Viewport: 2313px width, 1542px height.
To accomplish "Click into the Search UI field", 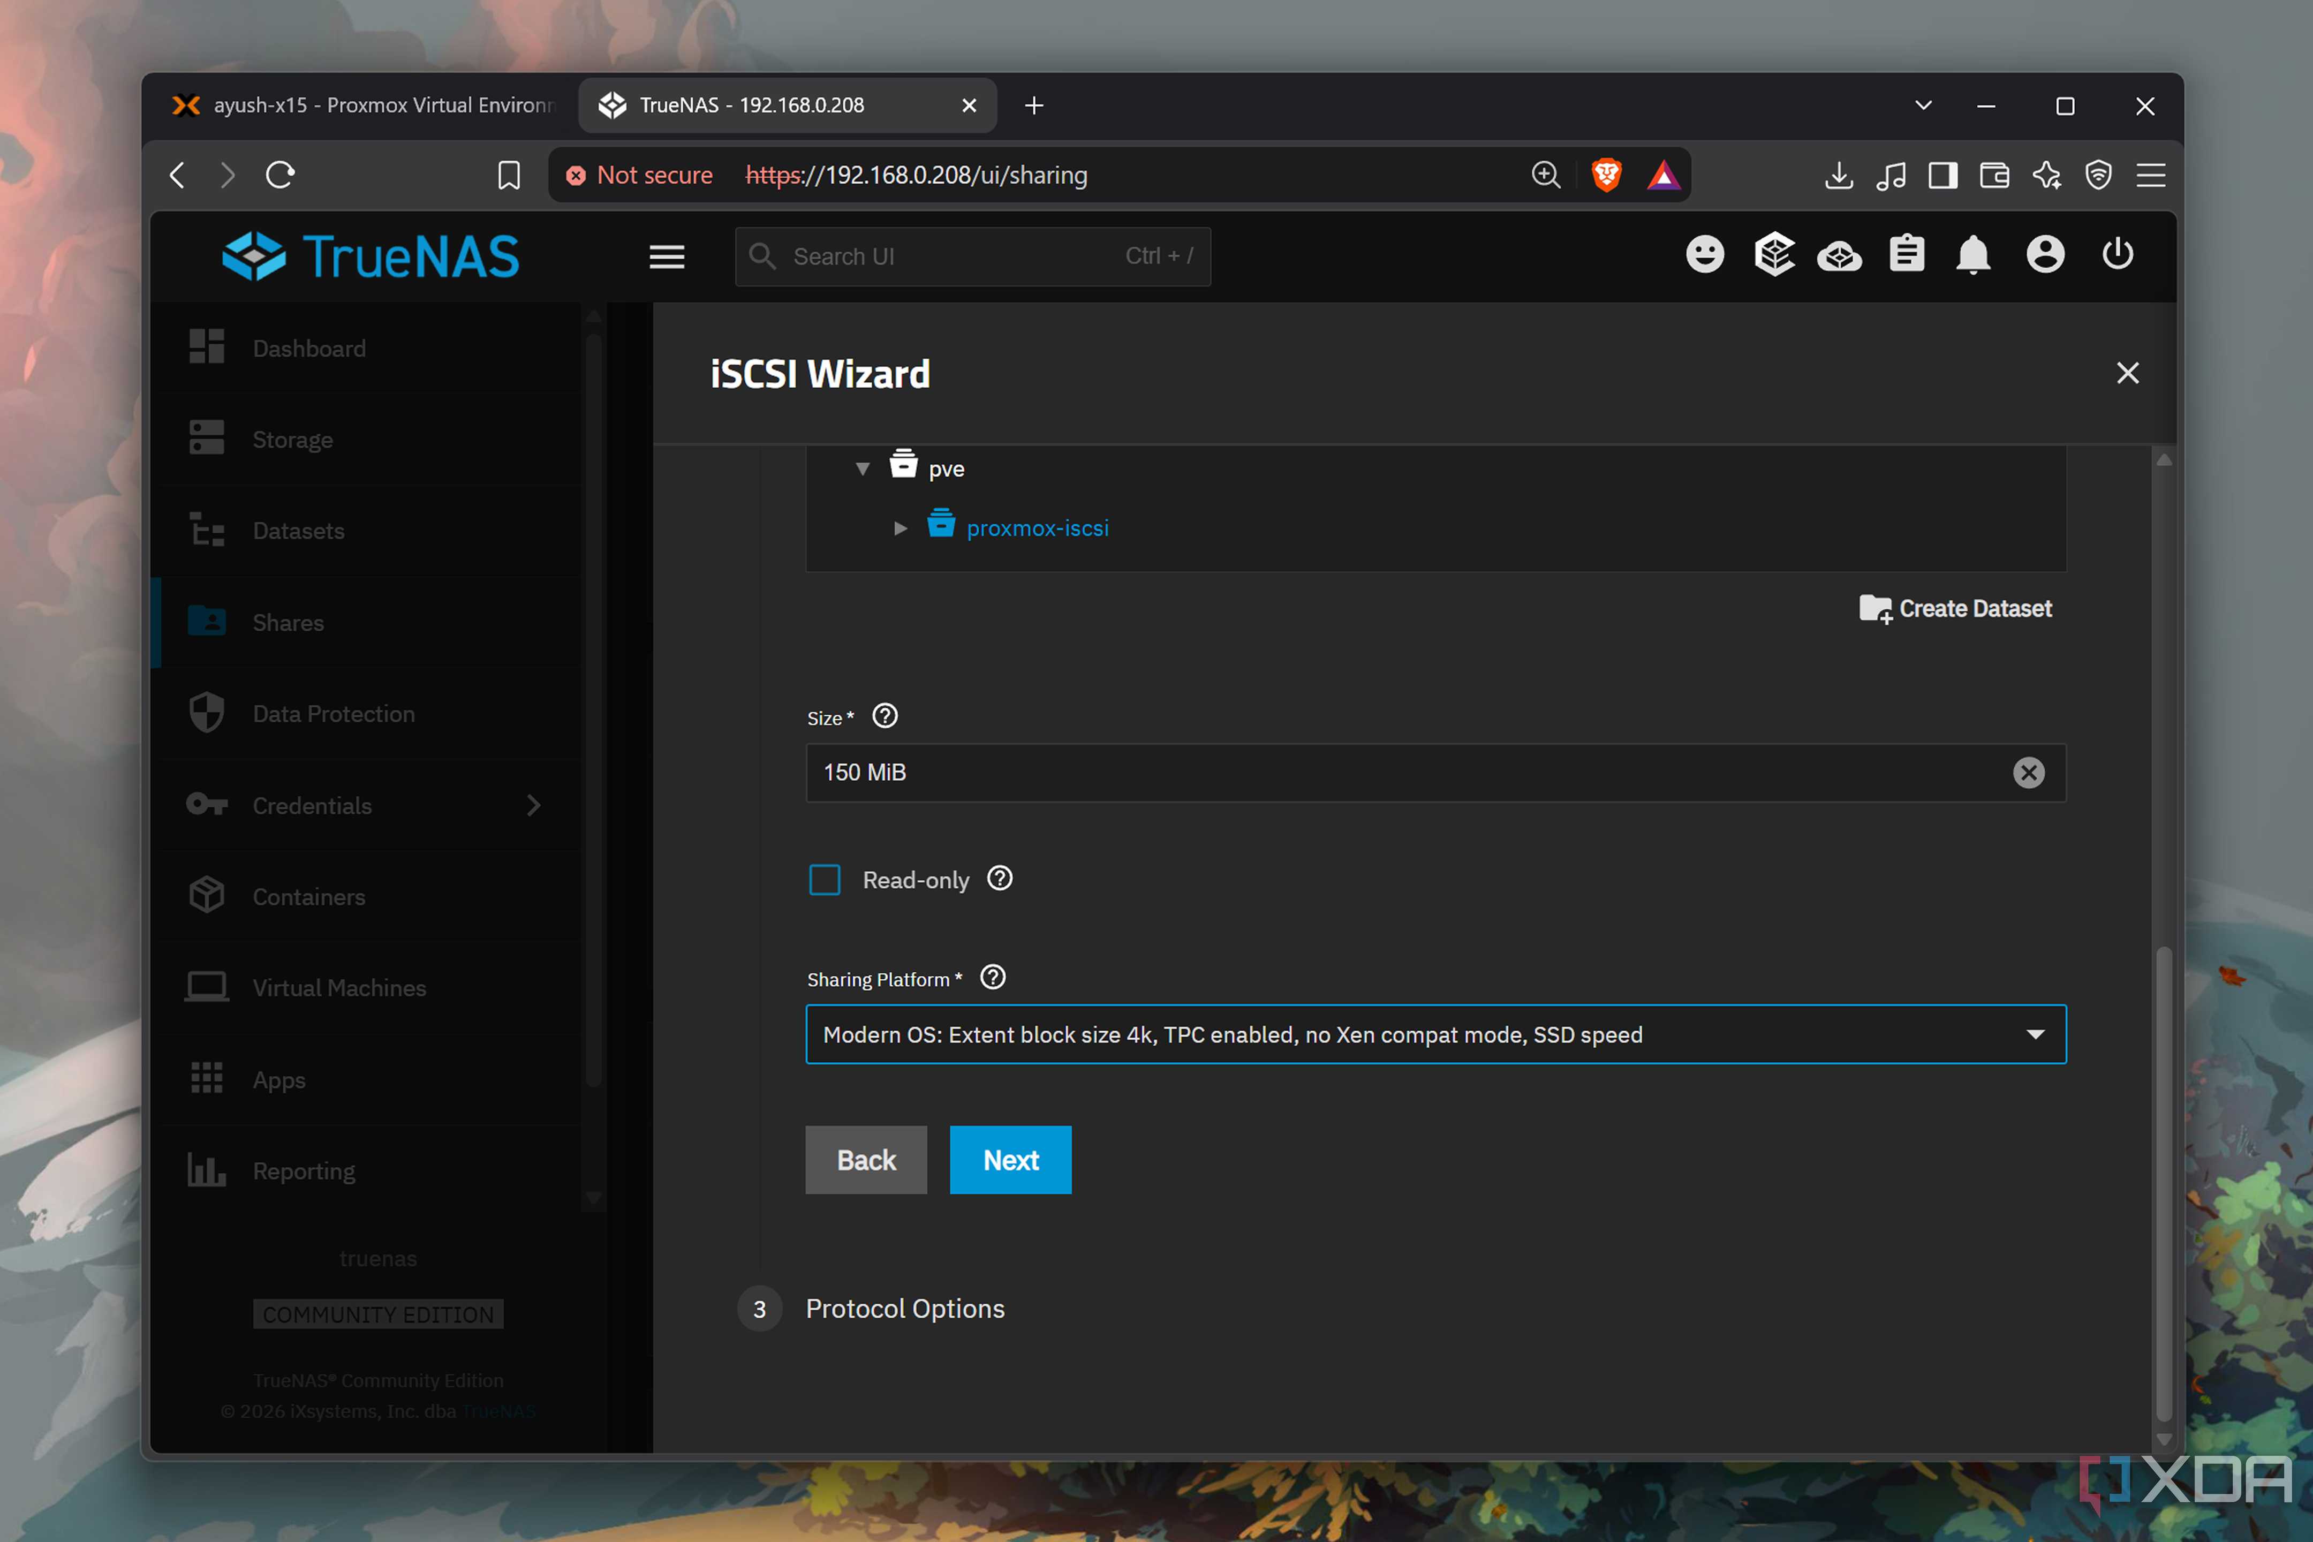I will [x=973, y=256].
